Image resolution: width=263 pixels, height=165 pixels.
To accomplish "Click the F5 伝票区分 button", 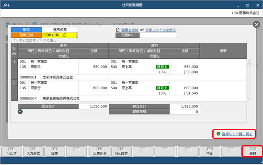I will (100, 151).
